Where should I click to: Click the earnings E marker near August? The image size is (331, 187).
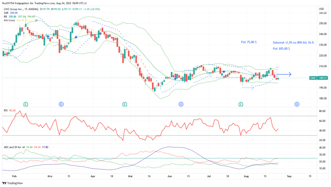click(241, 104)
